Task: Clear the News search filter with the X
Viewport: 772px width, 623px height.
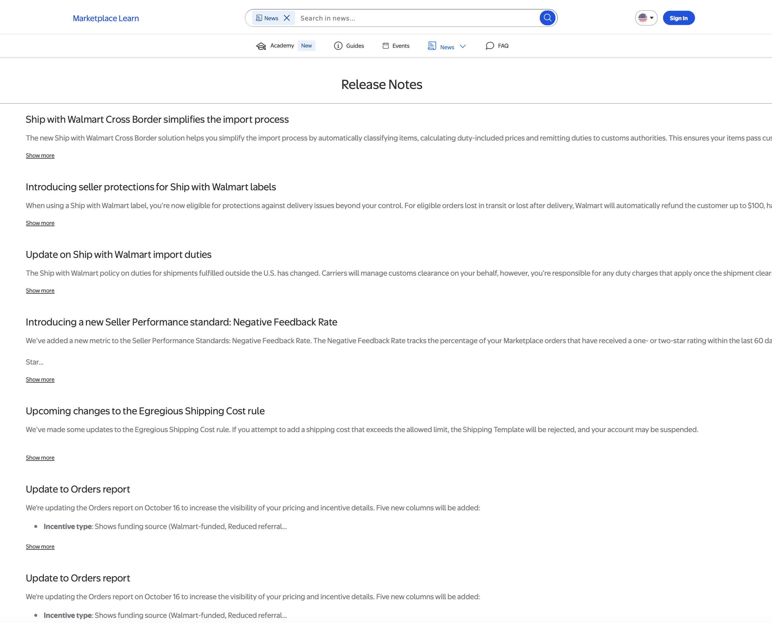Action: (x=287, y=18)
